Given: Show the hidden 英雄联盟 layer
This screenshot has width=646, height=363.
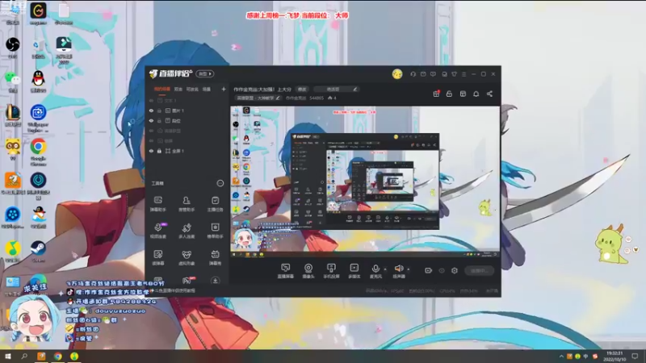Looking at the screenshot, I should 151,131.
